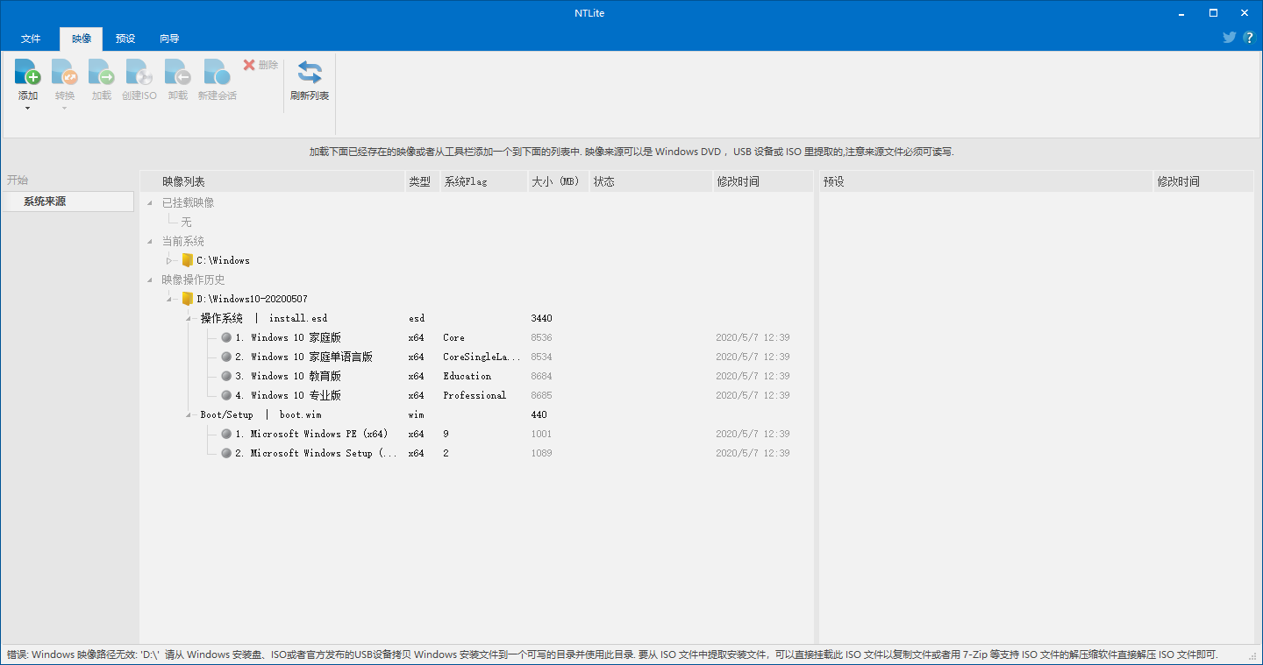Click the error message in status bar
This screenshot has width=1263, height=665.
(612, 654)
